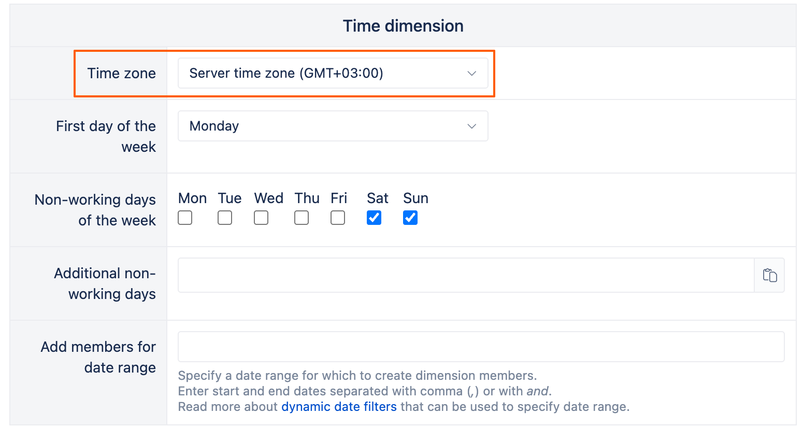Click the First day of the week label
This screenshot has width=803, height=428.
coord(106,136)
